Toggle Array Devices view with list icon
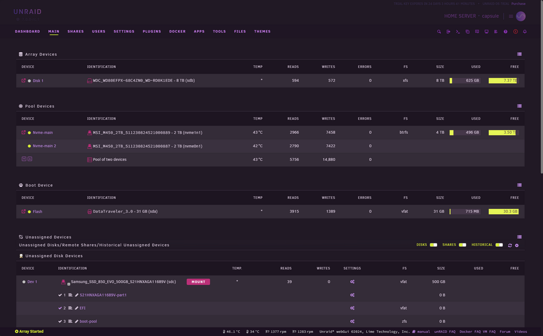The image size is (543, 336). click(519, 54)
